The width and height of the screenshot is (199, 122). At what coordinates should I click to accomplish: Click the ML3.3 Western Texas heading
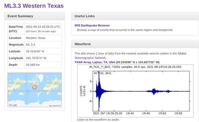click(34, 6)
